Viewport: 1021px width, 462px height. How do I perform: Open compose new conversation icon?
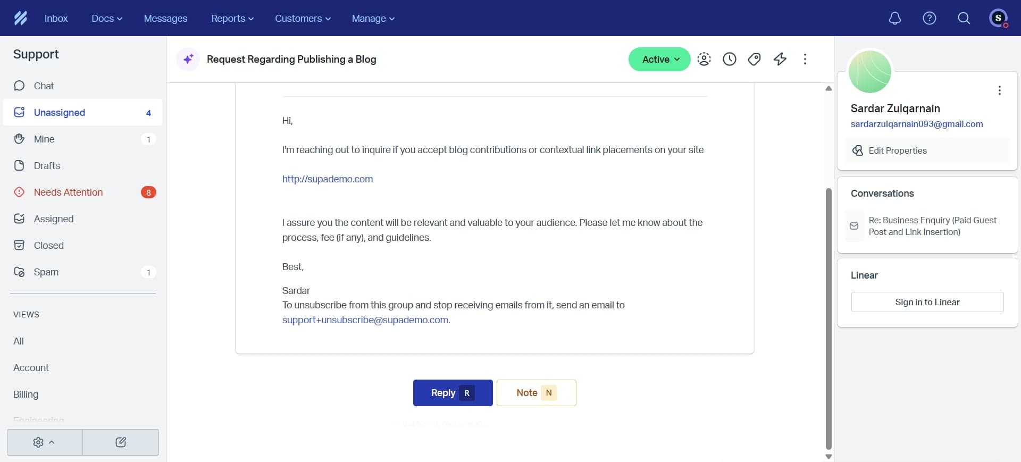click(121, 442)
